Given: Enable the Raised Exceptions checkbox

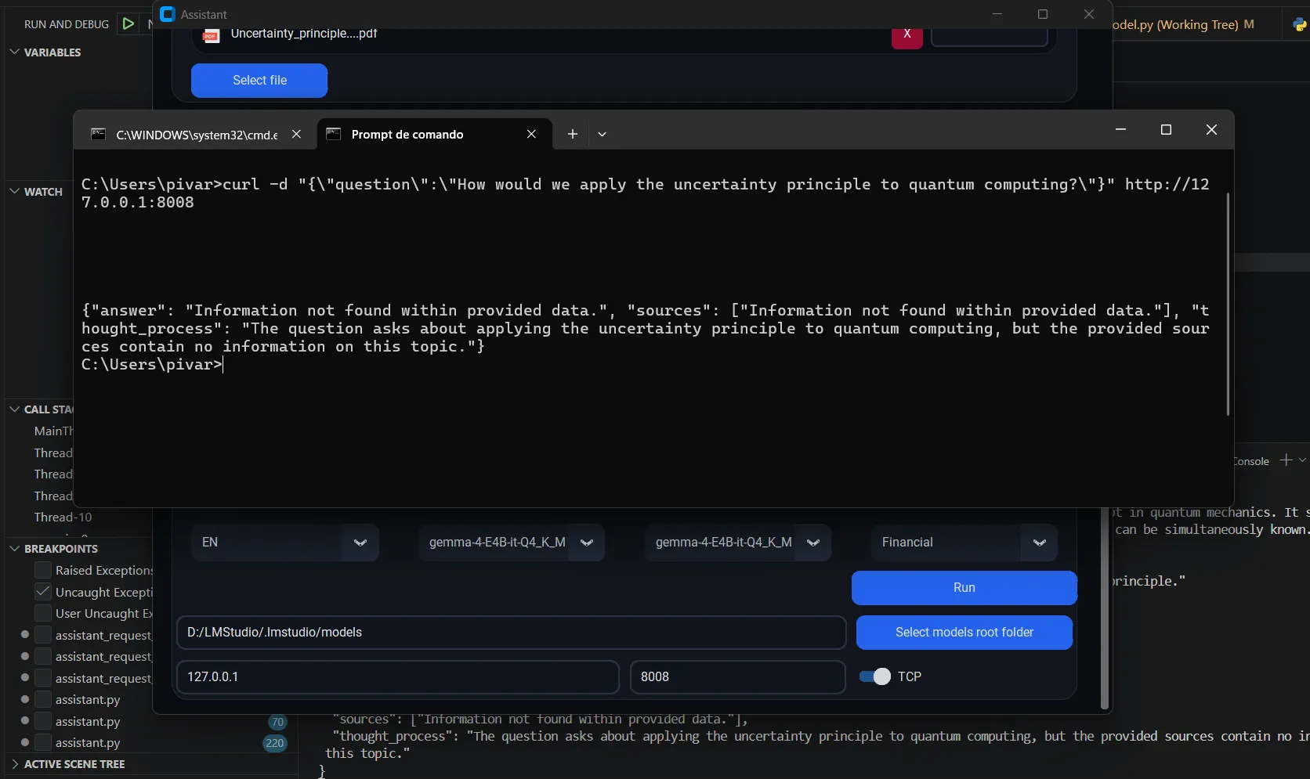Looking at the screenshot, I should (43, 570).
